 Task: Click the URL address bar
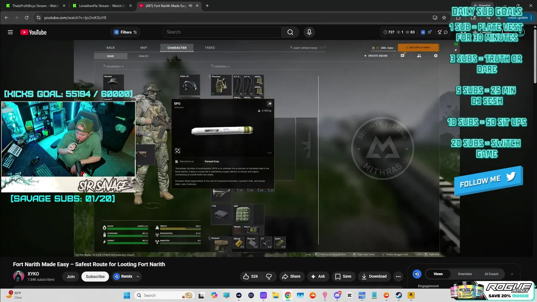(235, 18)
